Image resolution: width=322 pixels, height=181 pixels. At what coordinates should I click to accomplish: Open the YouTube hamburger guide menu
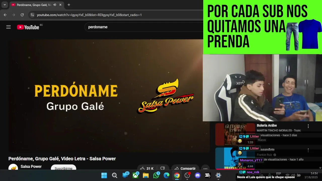click(9, 27)
